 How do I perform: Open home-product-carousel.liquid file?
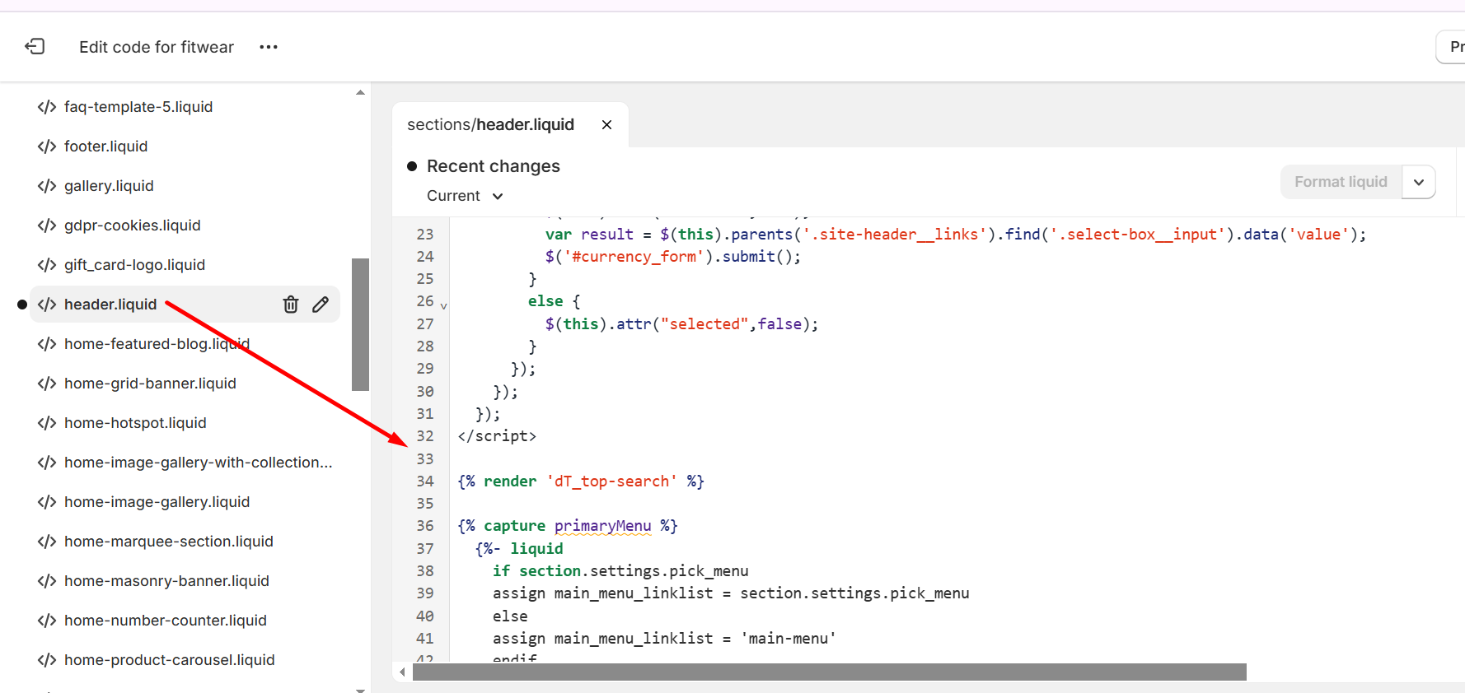169,660
